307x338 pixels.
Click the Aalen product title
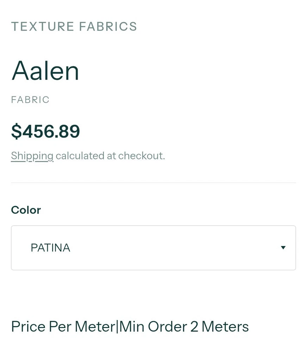pyautogui.click(x=45, y=70)
